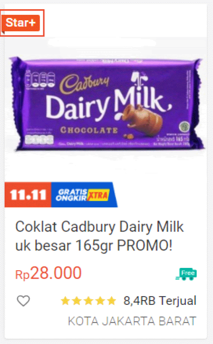Open the Cadbury Dairy Milk product image
Viewport: 213px width, 344px height.
[106, 104]
